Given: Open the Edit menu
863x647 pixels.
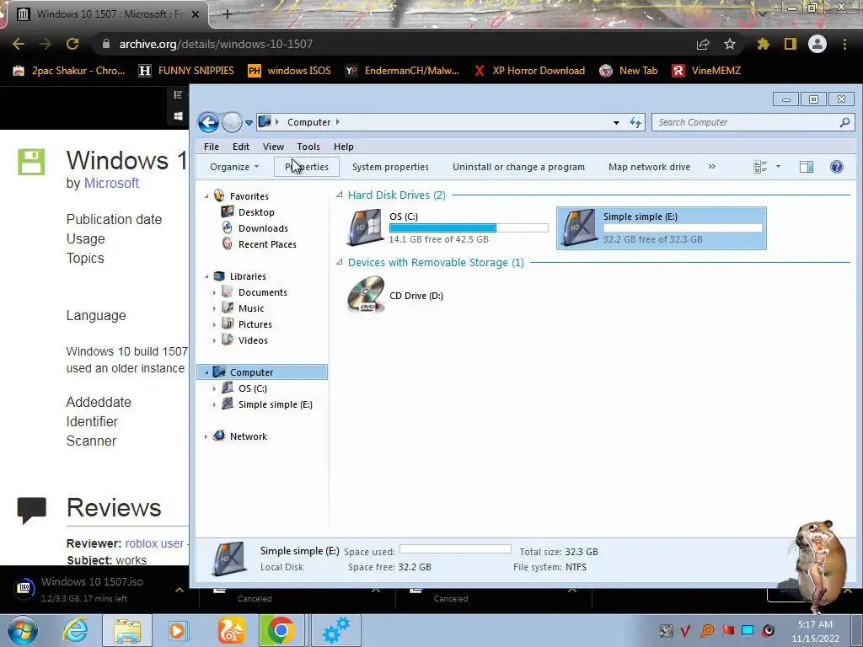Looking at the screenshot, I should tap(240, 147).
